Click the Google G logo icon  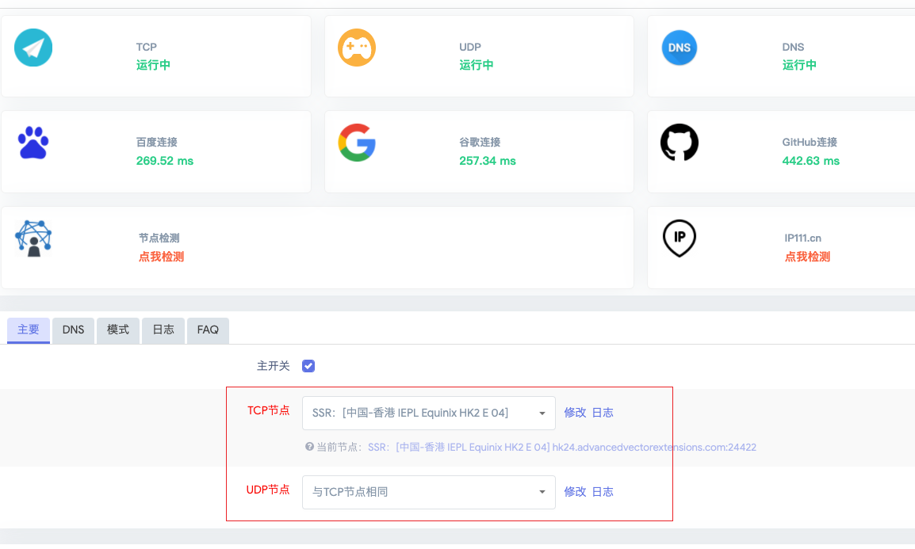(x=357, y=143)
